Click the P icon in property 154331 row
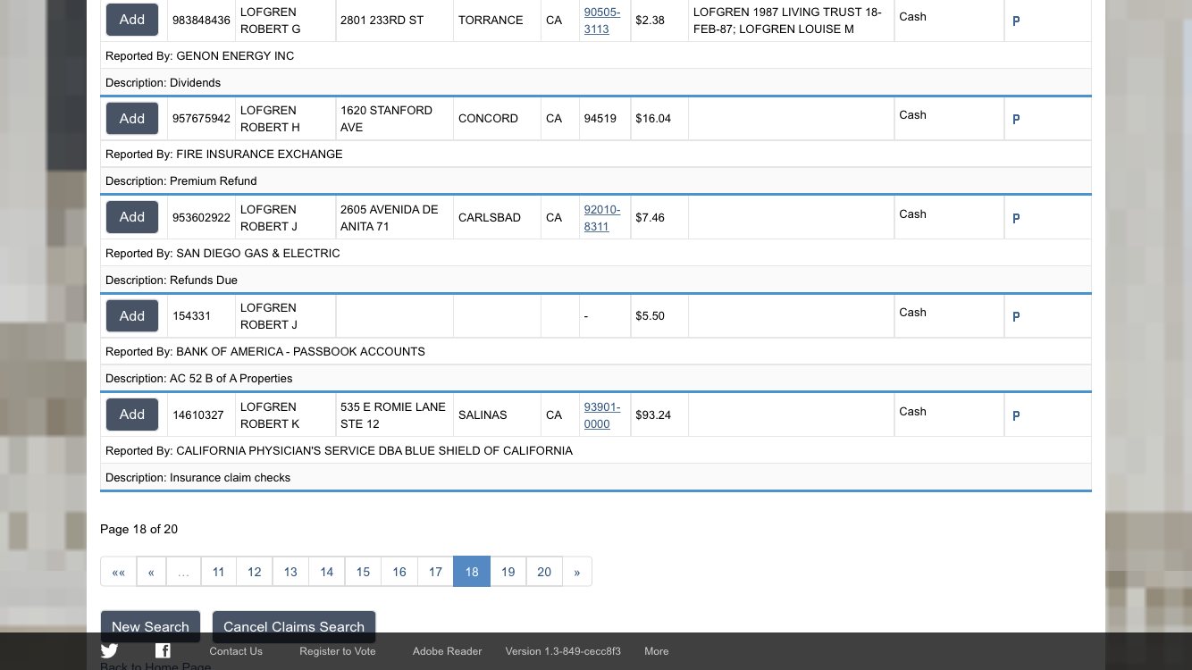The image size is (1192, 670). coord(1016,316)
